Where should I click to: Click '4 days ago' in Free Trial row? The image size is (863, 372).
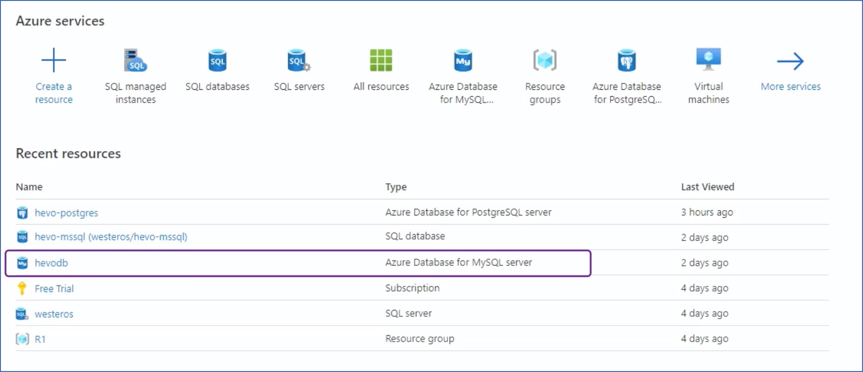point(705,288)
